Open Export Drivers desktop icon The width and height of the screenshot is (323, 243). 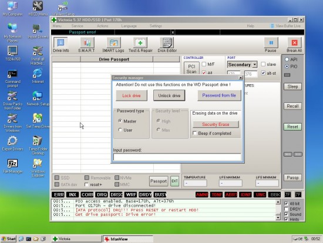point(12,144)
